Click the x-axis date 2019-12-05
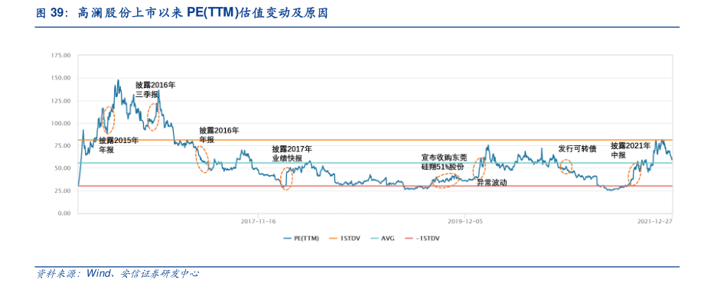 465,221
